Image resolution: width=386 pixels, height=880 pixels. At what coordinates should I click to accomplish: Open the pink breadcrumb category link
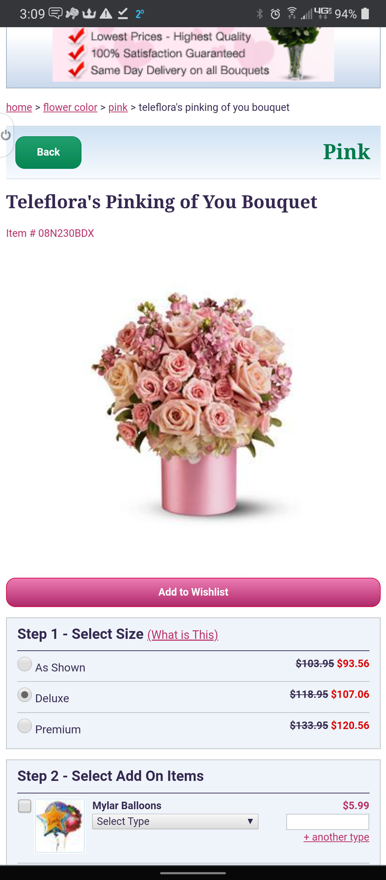[x=118, y=107]
